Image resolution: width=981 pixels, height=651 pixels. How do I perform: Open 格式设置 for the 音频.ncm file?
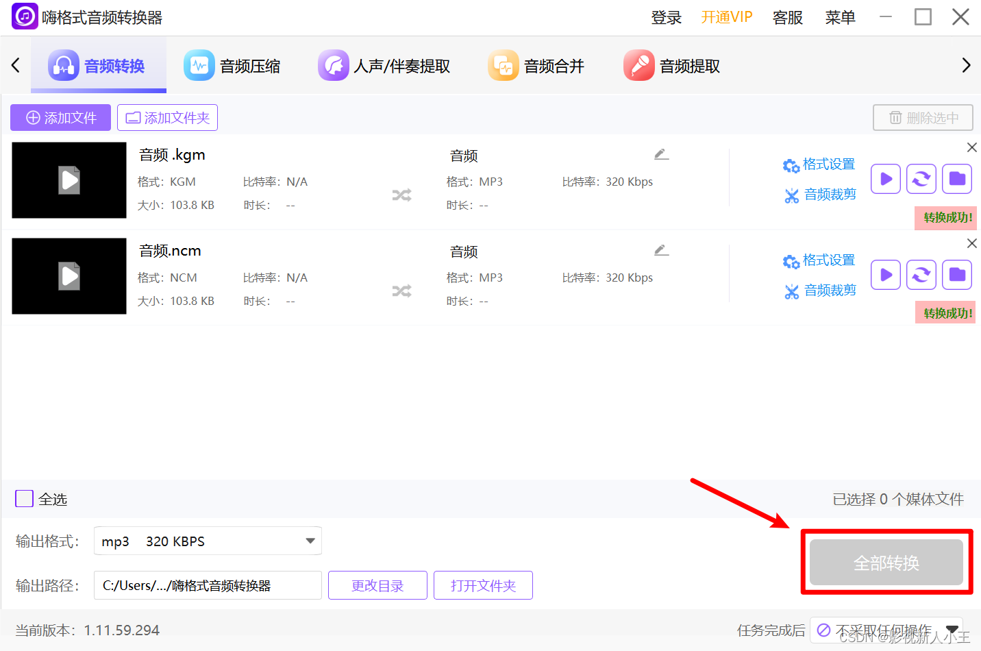click(819, 260)
